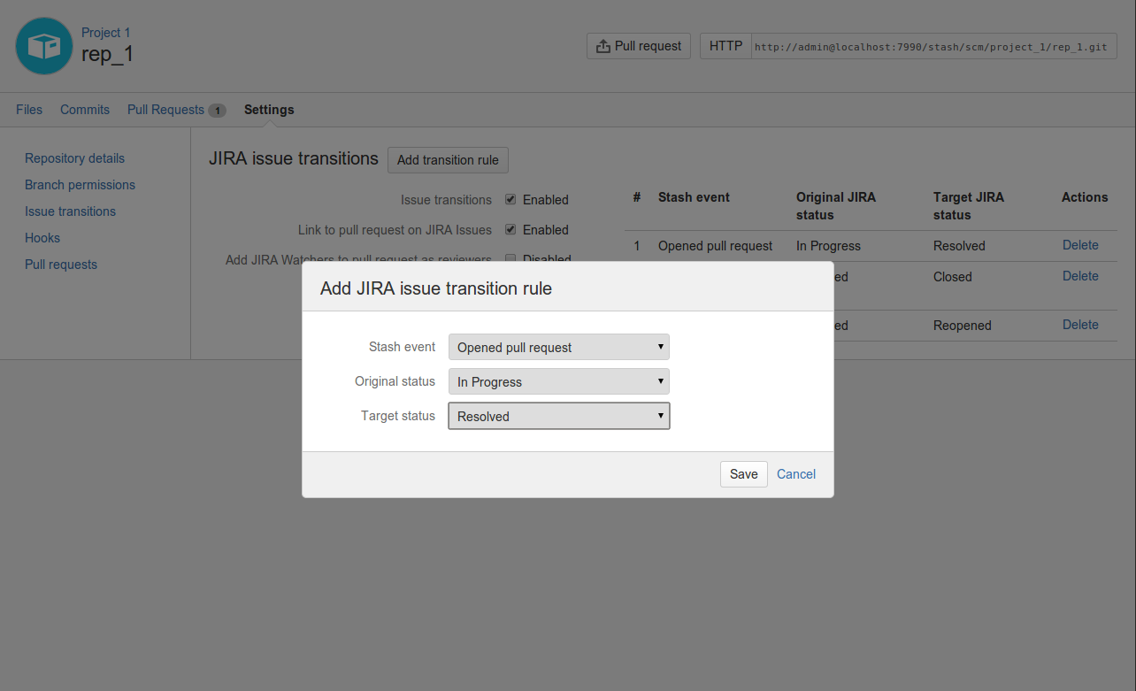
Task: Delete the Opened pull request rule
Action: point(1080,245)
